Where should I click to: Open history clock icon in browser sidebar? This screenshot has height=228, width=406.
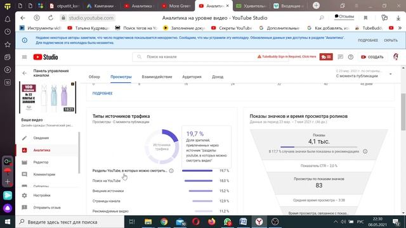8,32
